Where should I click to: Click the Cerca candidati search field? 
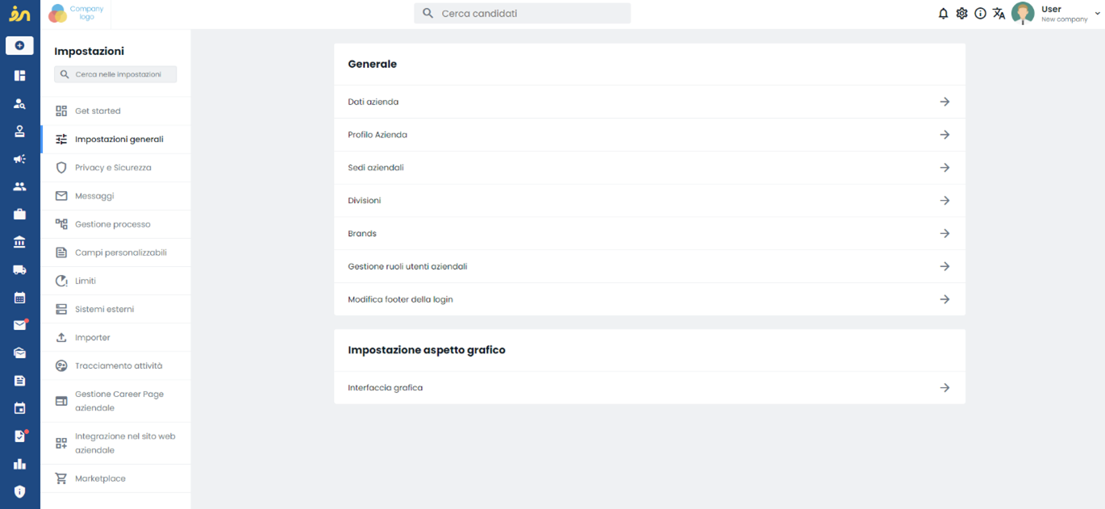click(523, 14)
